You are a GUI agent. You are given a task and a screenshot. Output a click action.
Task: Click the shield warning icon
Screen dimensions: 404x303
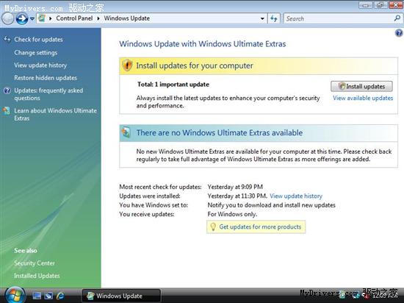click(127, 65)
